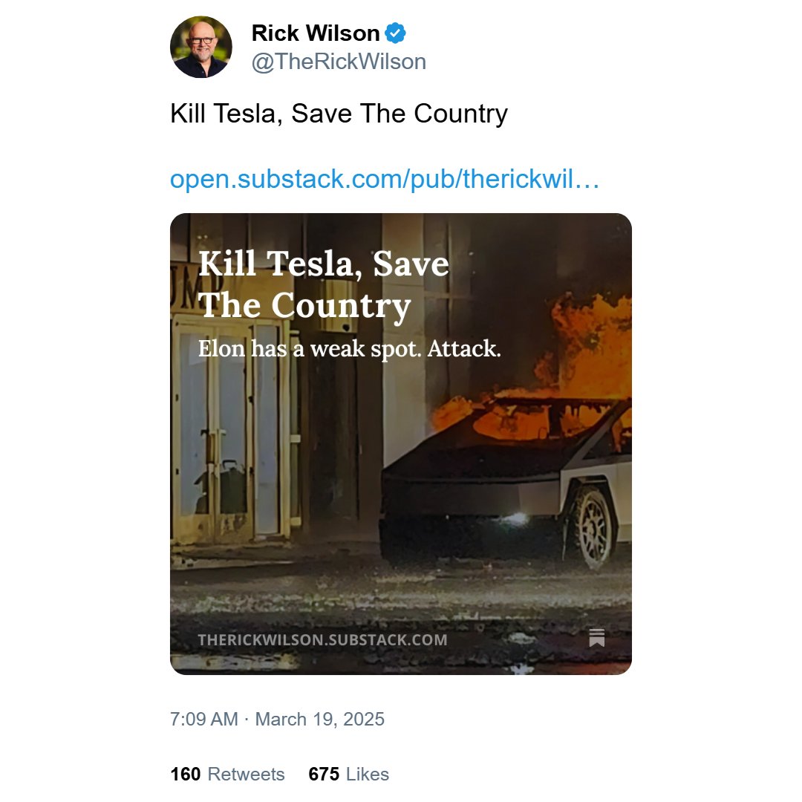This screenshot has height=802, width=802.
Task: Click the Likes count number 675
Action: (324, 774)
